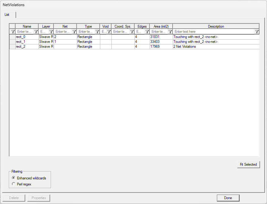Click the row-header filter icon at far left
Screen dimensions: 267x204
(x=12, y=32)
